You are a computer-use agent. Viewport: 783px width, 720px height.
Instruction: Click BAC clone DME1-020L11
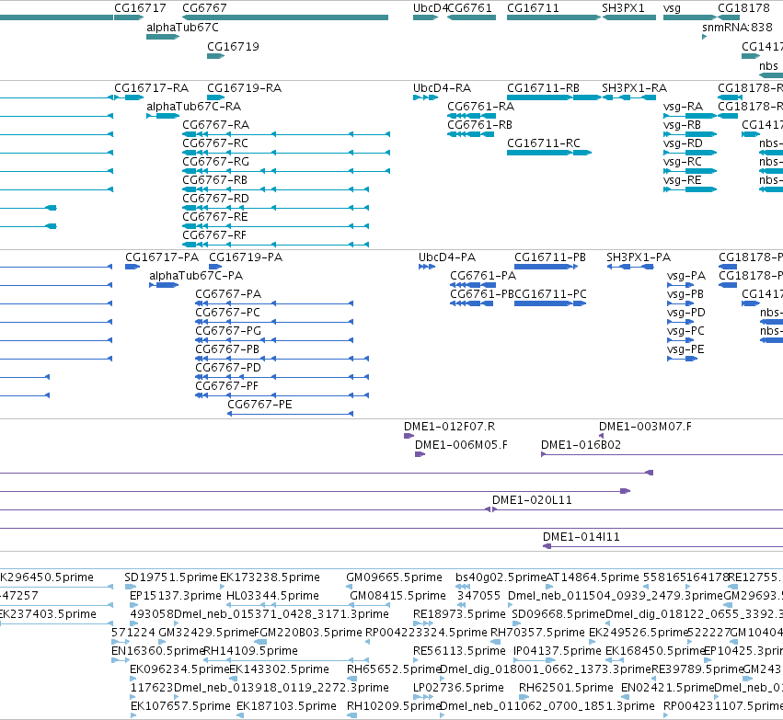(532, 500)
